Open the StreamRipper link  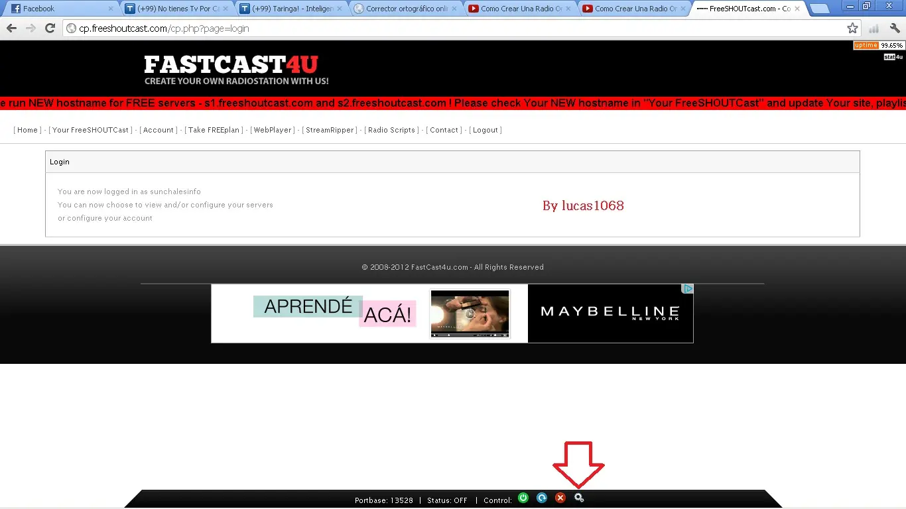click(330, 130)
